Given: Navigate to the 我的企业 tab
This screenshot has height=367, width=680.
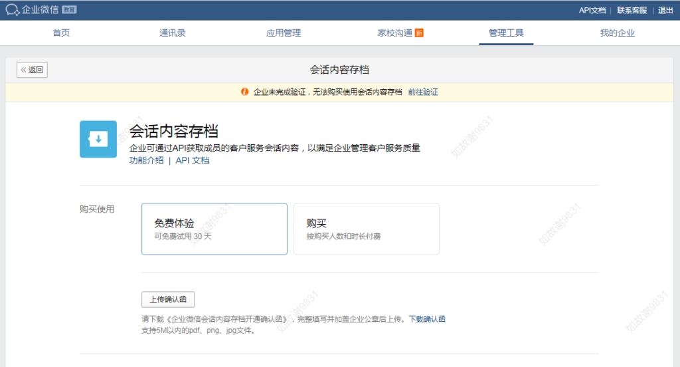Looking at the screenshot, I should coord(618,33).
